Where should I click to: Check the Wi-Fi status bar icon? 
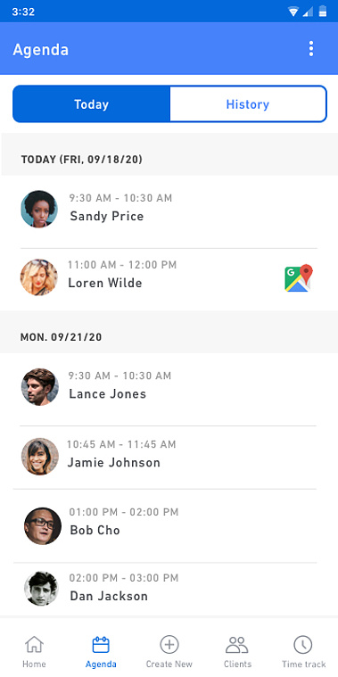coord(293,12)
